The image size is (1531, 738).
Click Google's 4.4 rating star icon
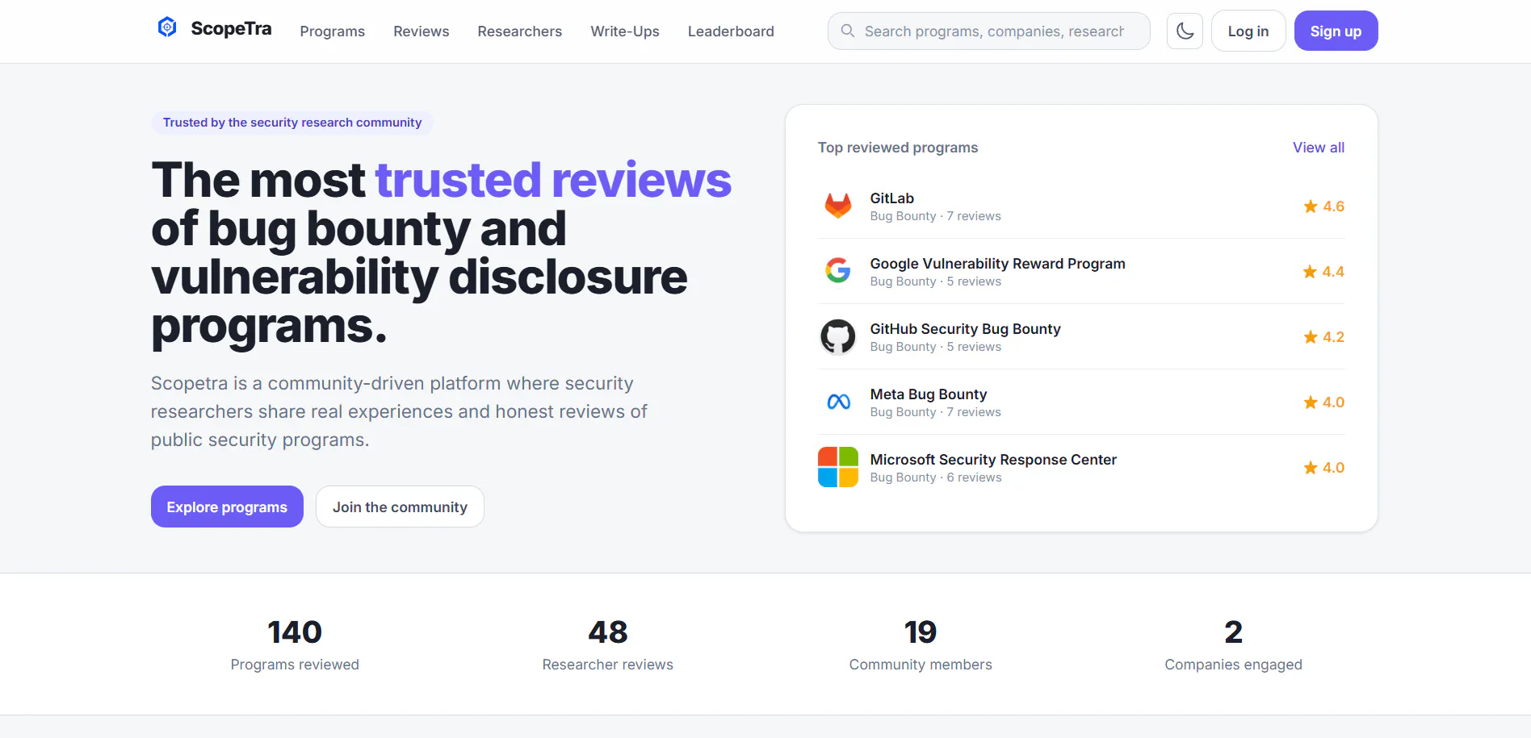(x=1310, y=272)
